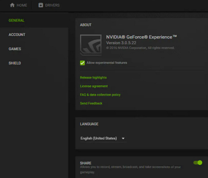This screenshot has width=208, height=178.
Task: Switch to the Account settings section
Action: click(17, 35)
